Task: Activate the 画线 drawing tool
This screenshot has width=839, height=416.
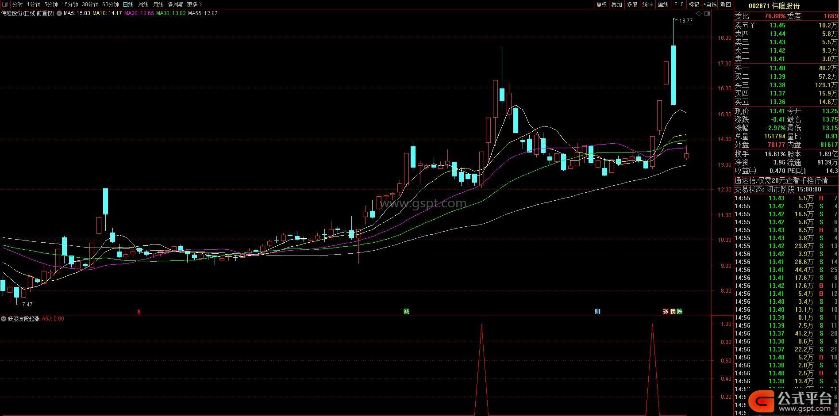Action: click(x=663, y=4)
